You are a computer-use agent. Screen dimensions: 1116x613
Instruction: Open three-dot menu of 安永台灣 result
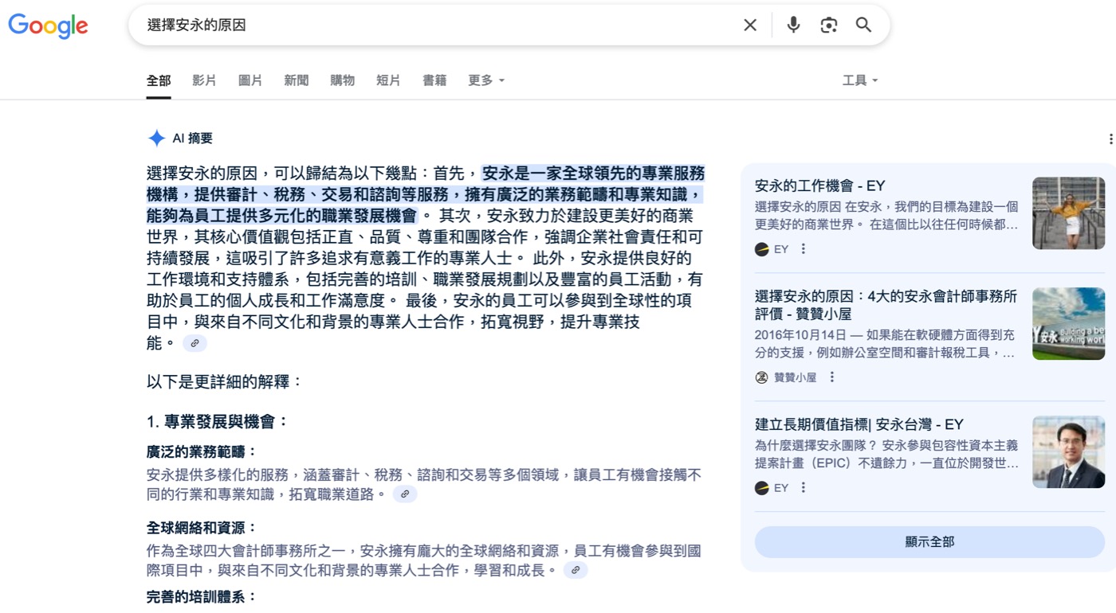[x=804, y=488]
